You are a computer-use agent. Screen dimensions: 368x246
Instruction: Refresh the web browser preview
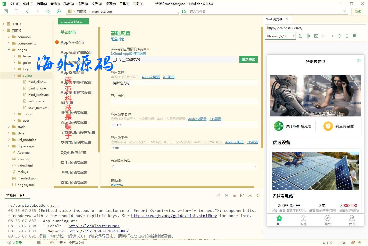[x=339, y=36]
